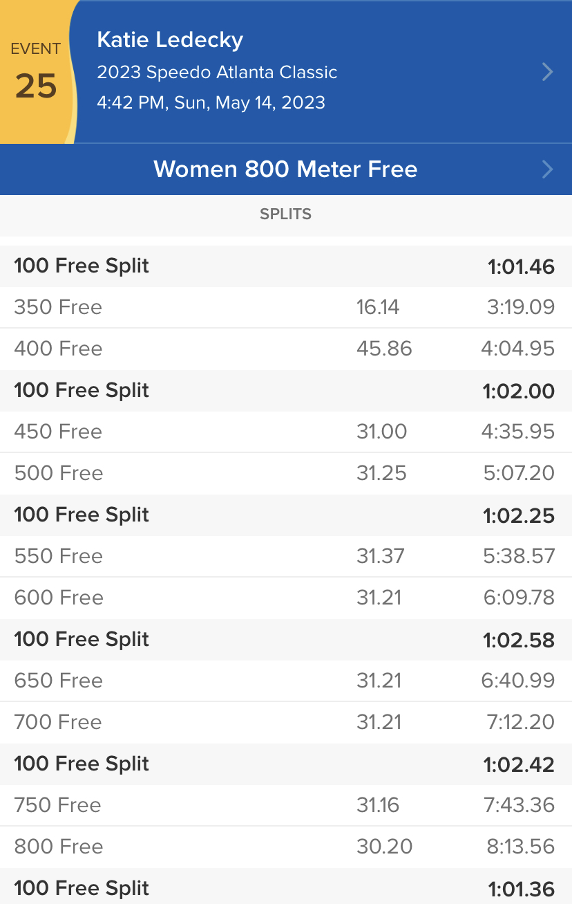Tap the 550 Free split row

[x=286, y=556]
